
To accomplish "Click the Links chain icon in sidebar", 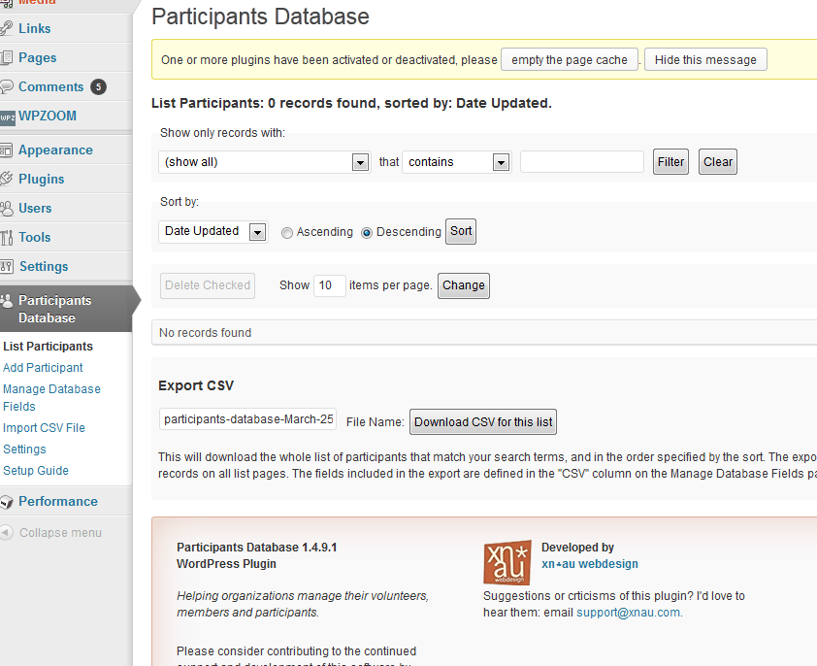I will click(x=6, y=28).
